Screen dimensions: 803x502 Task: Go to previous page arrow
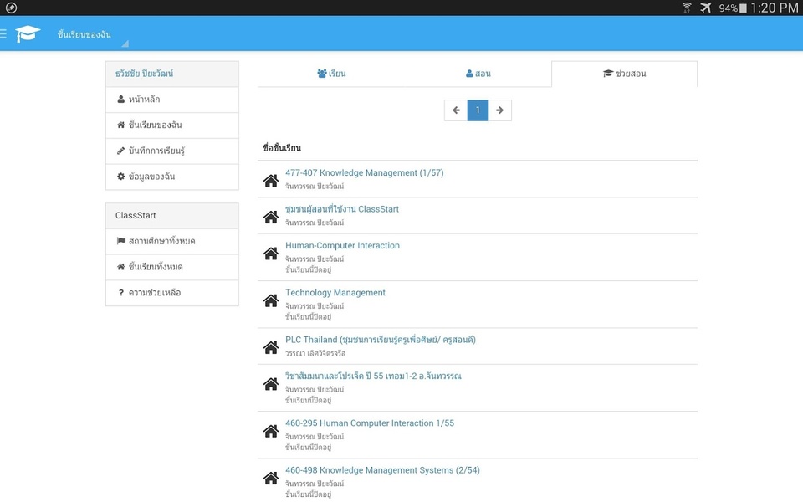(456, 110)
